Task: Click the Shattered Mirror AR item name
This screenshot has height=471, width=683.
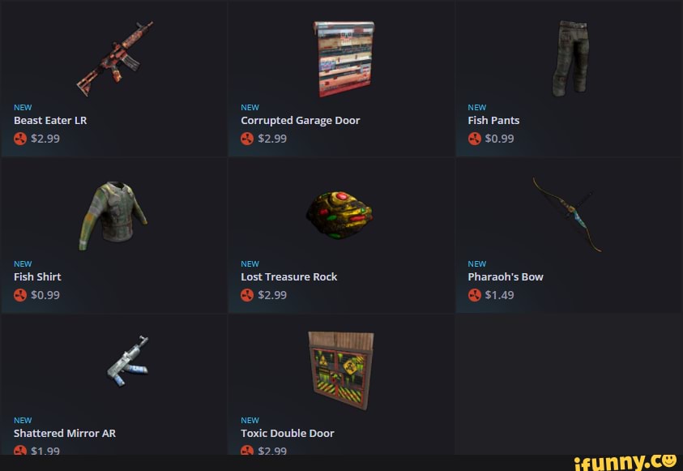Action: point(65,433)
